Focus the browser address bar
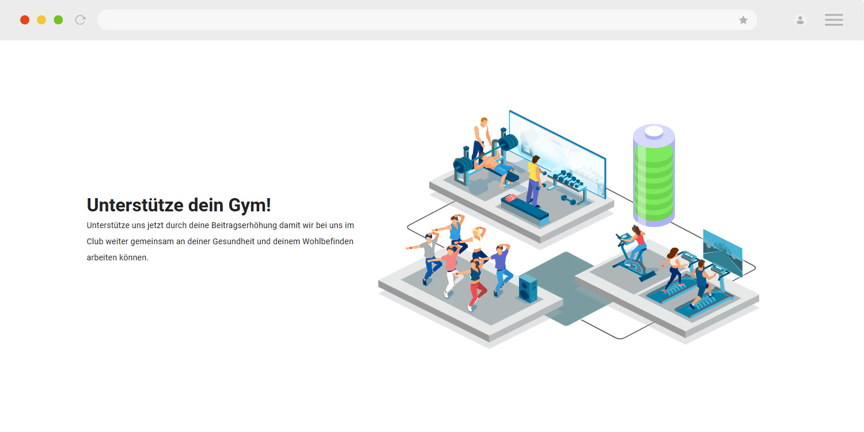The width and height of the screenshot is (864, 432). click(427, 20)
